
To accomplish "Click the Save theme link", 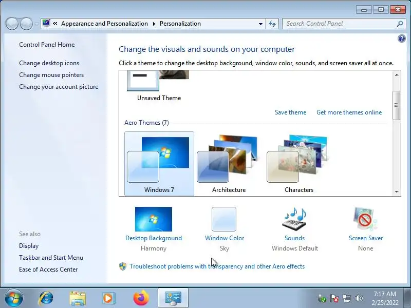I will click(290, 112).
